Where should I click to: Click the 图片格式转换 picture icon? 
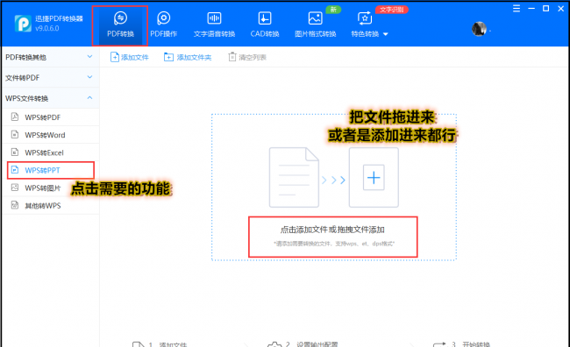315,18
